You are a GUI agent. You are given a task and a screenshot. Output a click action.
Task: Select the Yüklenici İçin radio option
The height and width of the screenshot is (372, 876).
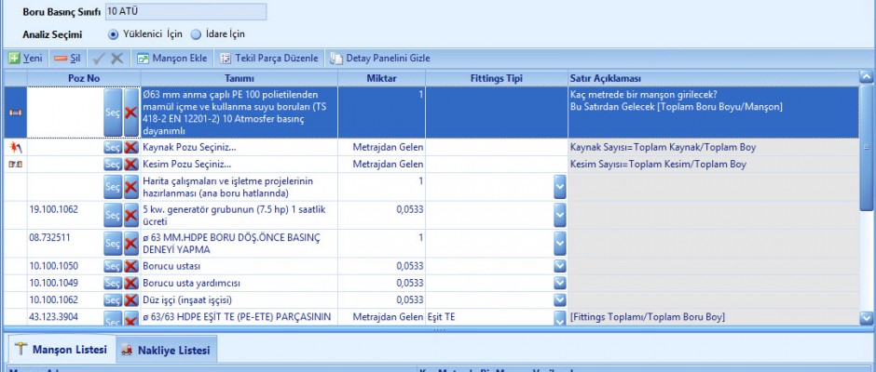(x=114, y=34)
